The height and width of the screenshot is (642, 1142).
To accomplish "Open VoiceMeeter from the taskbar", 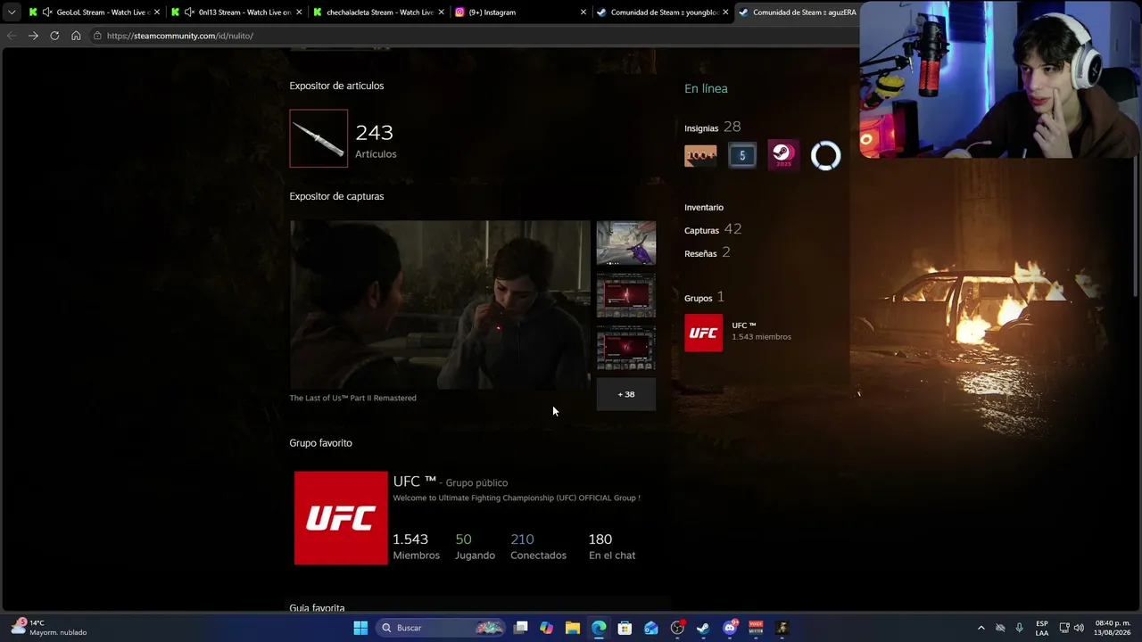I will (756, 628).
